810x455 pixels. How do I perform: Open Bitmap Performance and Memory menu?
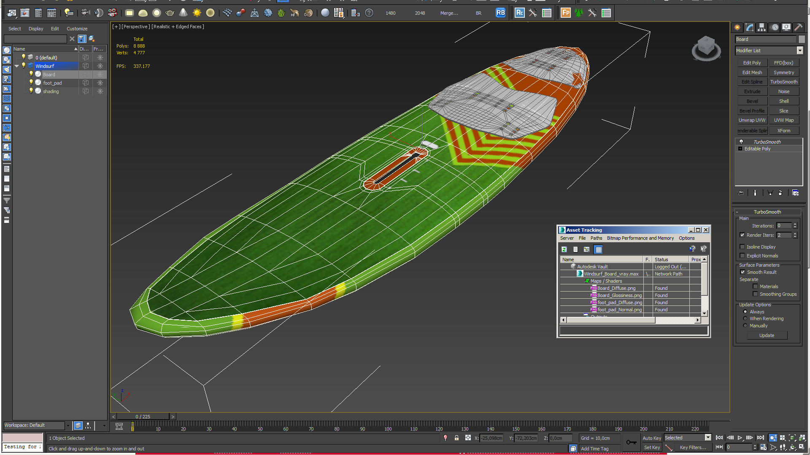[640, 238]
